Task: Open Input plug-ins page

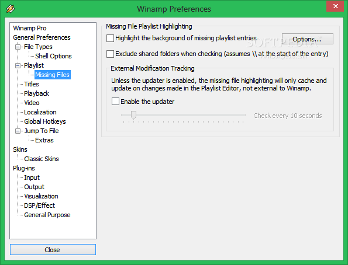Action: tap(32, 177)
